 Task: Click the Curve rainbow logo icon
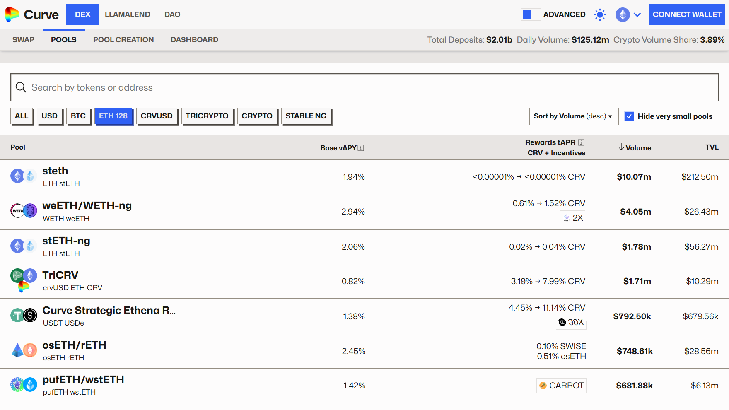12,14
